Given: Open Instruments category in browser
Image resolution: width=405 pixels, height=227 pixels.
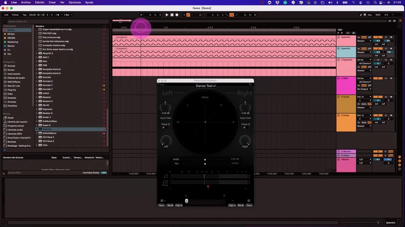Looking at the screenshot, I should pos(13,74).
